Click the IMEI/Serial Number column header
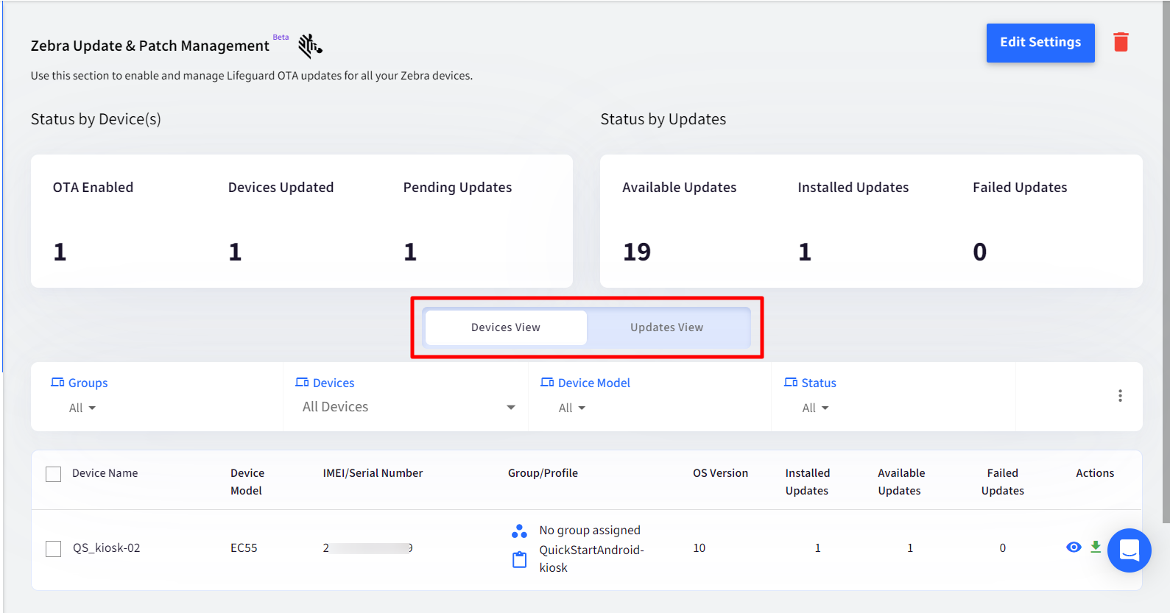 (x=373, y=473)
